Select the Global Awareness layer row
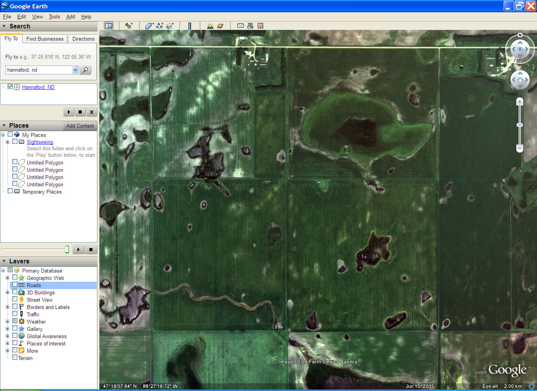 (x=46, y=336)
